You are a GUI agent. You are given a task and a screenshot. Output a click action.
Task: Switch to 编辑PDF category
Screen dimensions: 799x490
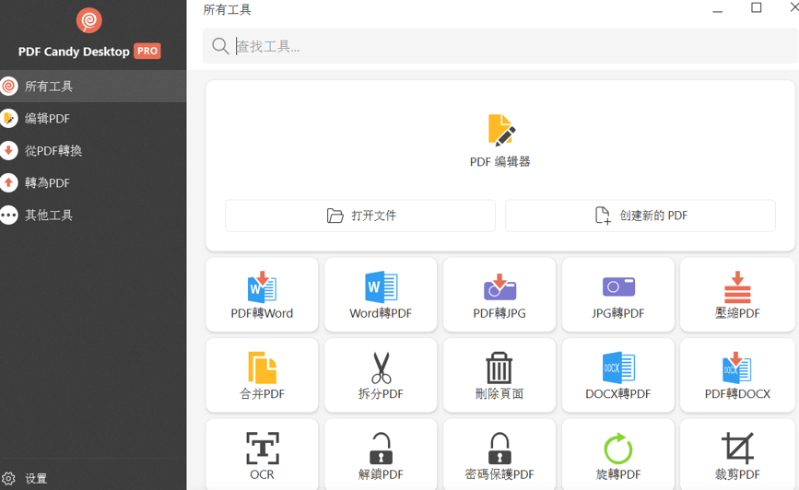point(93,119)
